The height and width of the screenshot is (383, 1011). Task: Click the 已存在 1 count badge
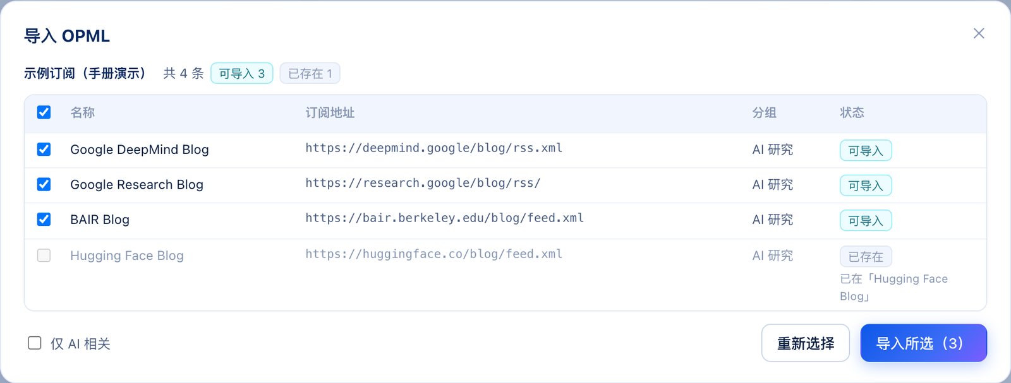pyautogui.click(x=310, y=73)
